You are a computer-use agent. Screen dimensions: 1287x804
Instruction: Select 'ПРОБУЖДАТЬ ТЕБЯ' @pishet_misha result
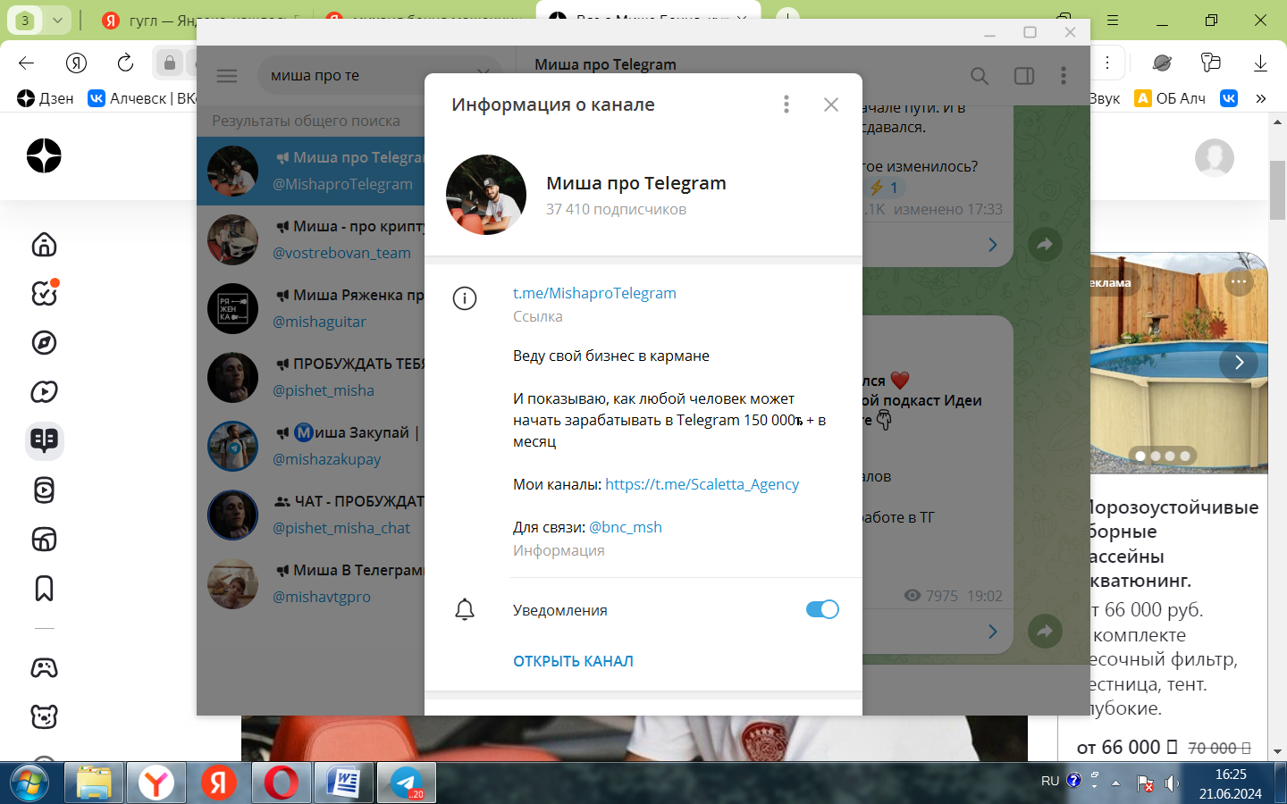click(311, 377)
